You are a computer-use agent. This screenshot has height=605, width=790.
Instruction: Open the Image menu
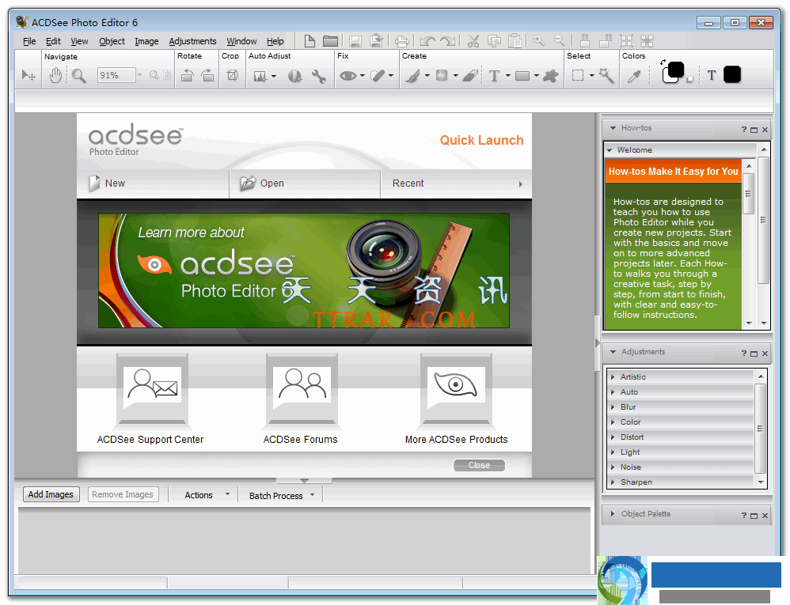(146, 41)
